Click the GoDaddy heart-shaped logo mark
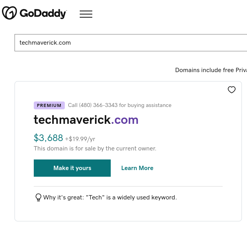The height and width of the screenshot is (230, 247). [x=9, y=13]
